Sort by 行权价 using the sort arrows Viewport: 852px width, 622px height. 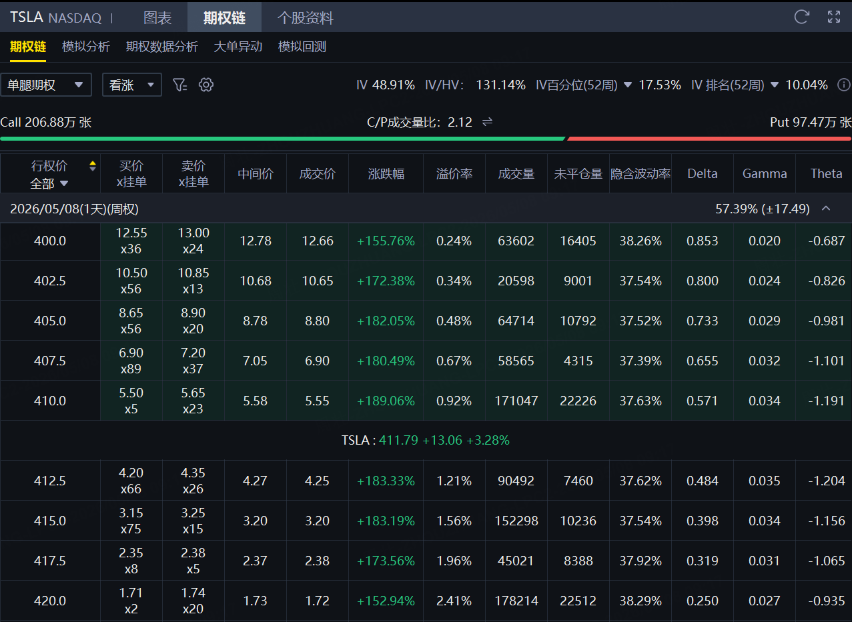coord(93,166)
